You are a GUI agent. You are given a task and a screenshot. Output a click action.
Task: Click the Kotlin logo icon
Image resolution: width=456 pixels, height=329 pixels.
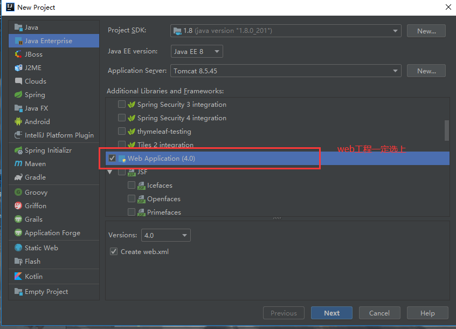pyautogui.click(x=18, y=276)
